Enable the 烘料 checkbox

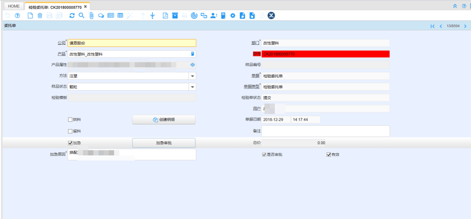tap(71, 120)
